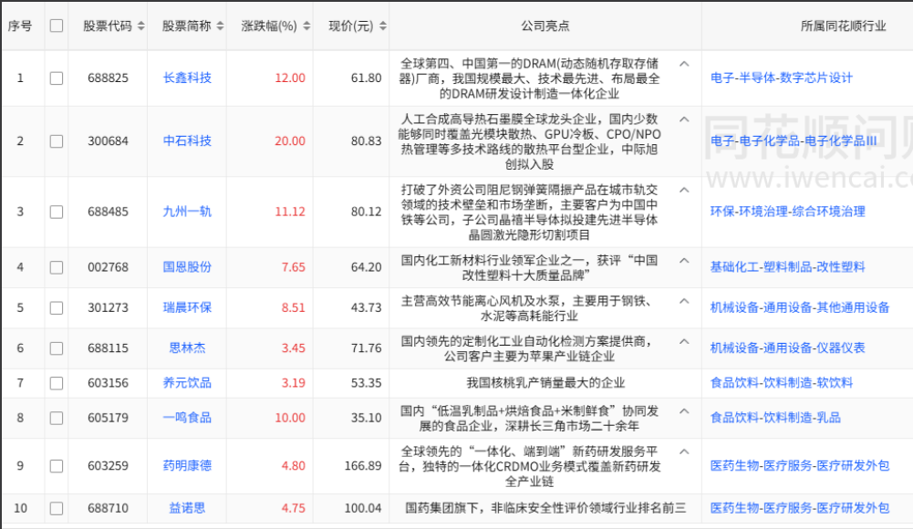
Task: Select checkbox for 九州一轨 row
Action: click(x=57, y=212)
